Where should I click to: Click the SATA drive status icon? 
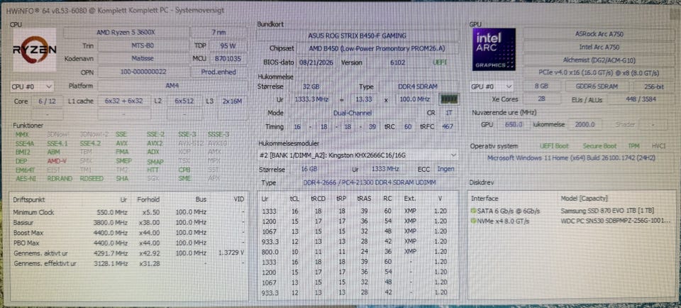click(x=473, y=211)
